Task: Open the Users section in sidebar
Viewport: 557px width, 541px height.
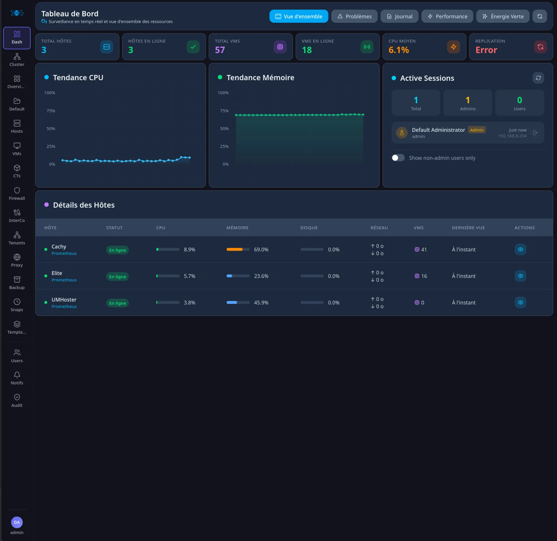Action: tap(17, 356)
